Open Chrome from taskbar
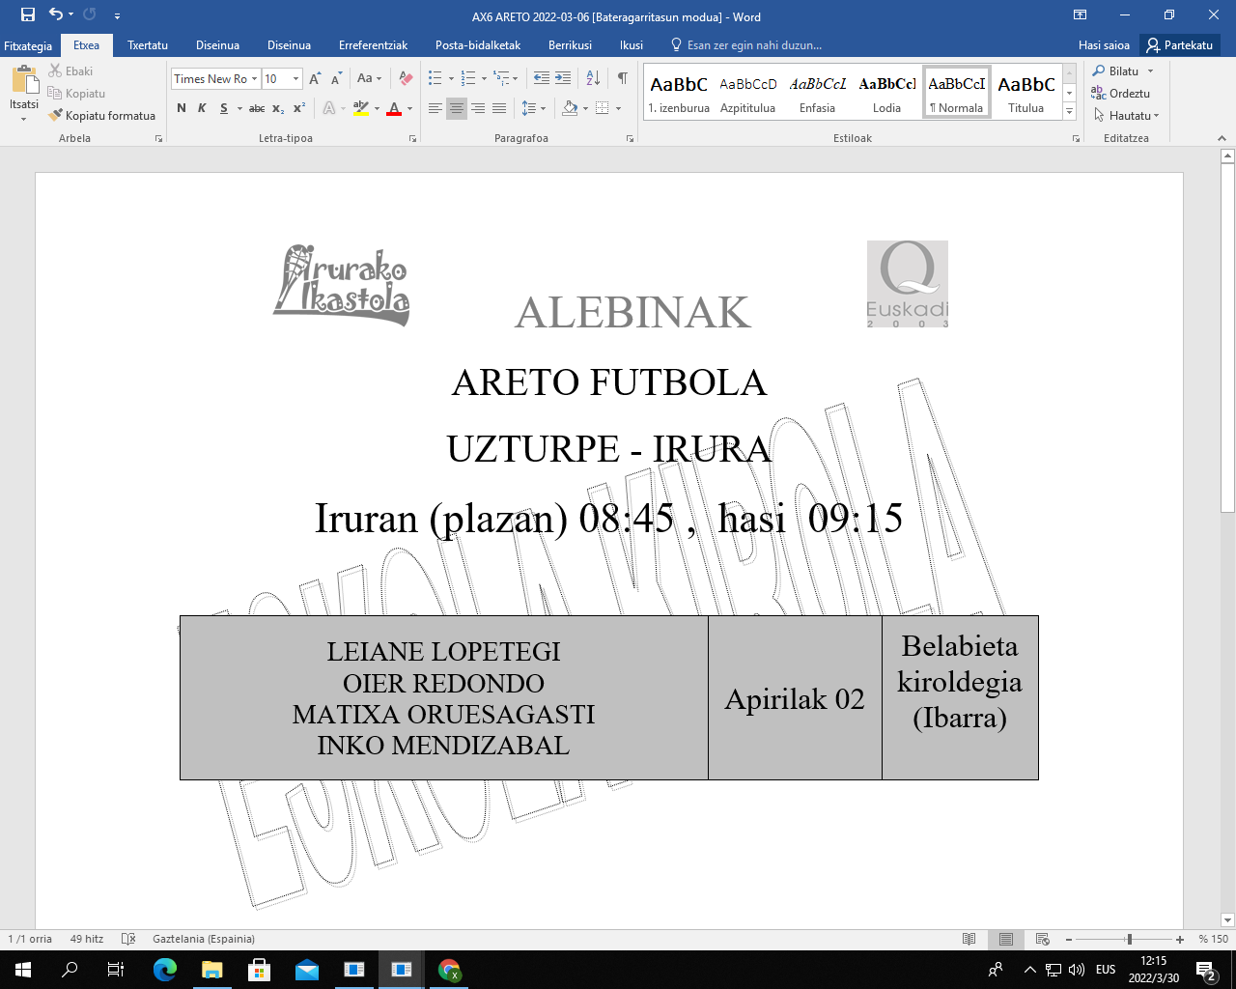Viewport: 1236px width, 989px height. [x=449, y=970]
